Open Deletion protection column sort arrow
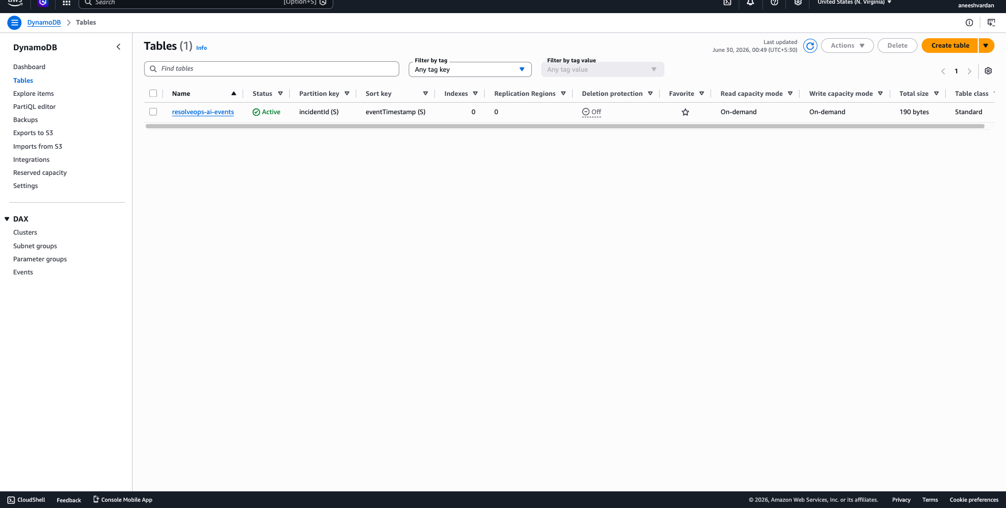The width and height of the screenshot is (1006, 508). [x=650, y=94]
